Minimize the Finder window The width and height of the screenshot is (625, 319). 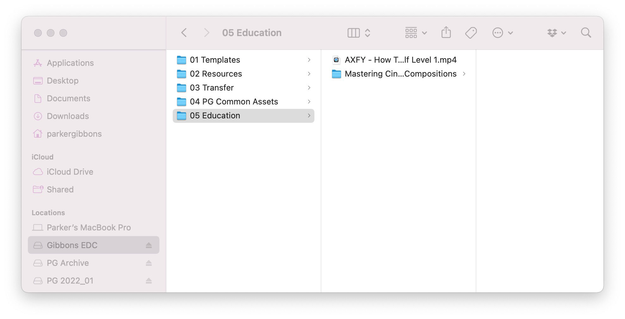pos(51,33)
